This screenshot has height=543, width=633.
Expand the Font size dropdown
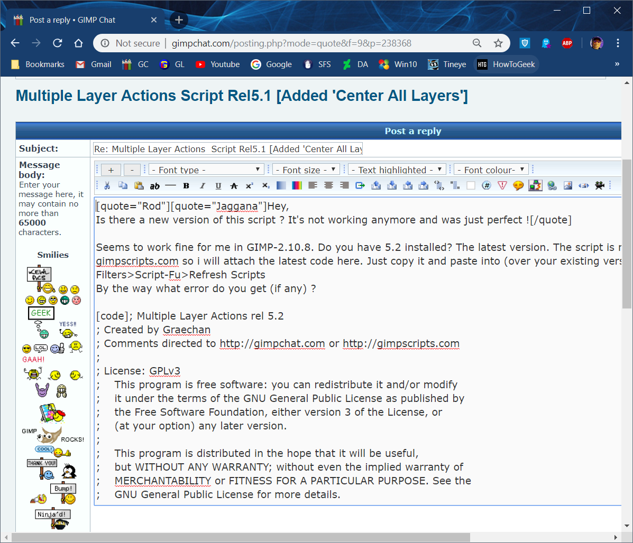click(x=306, y=170)
